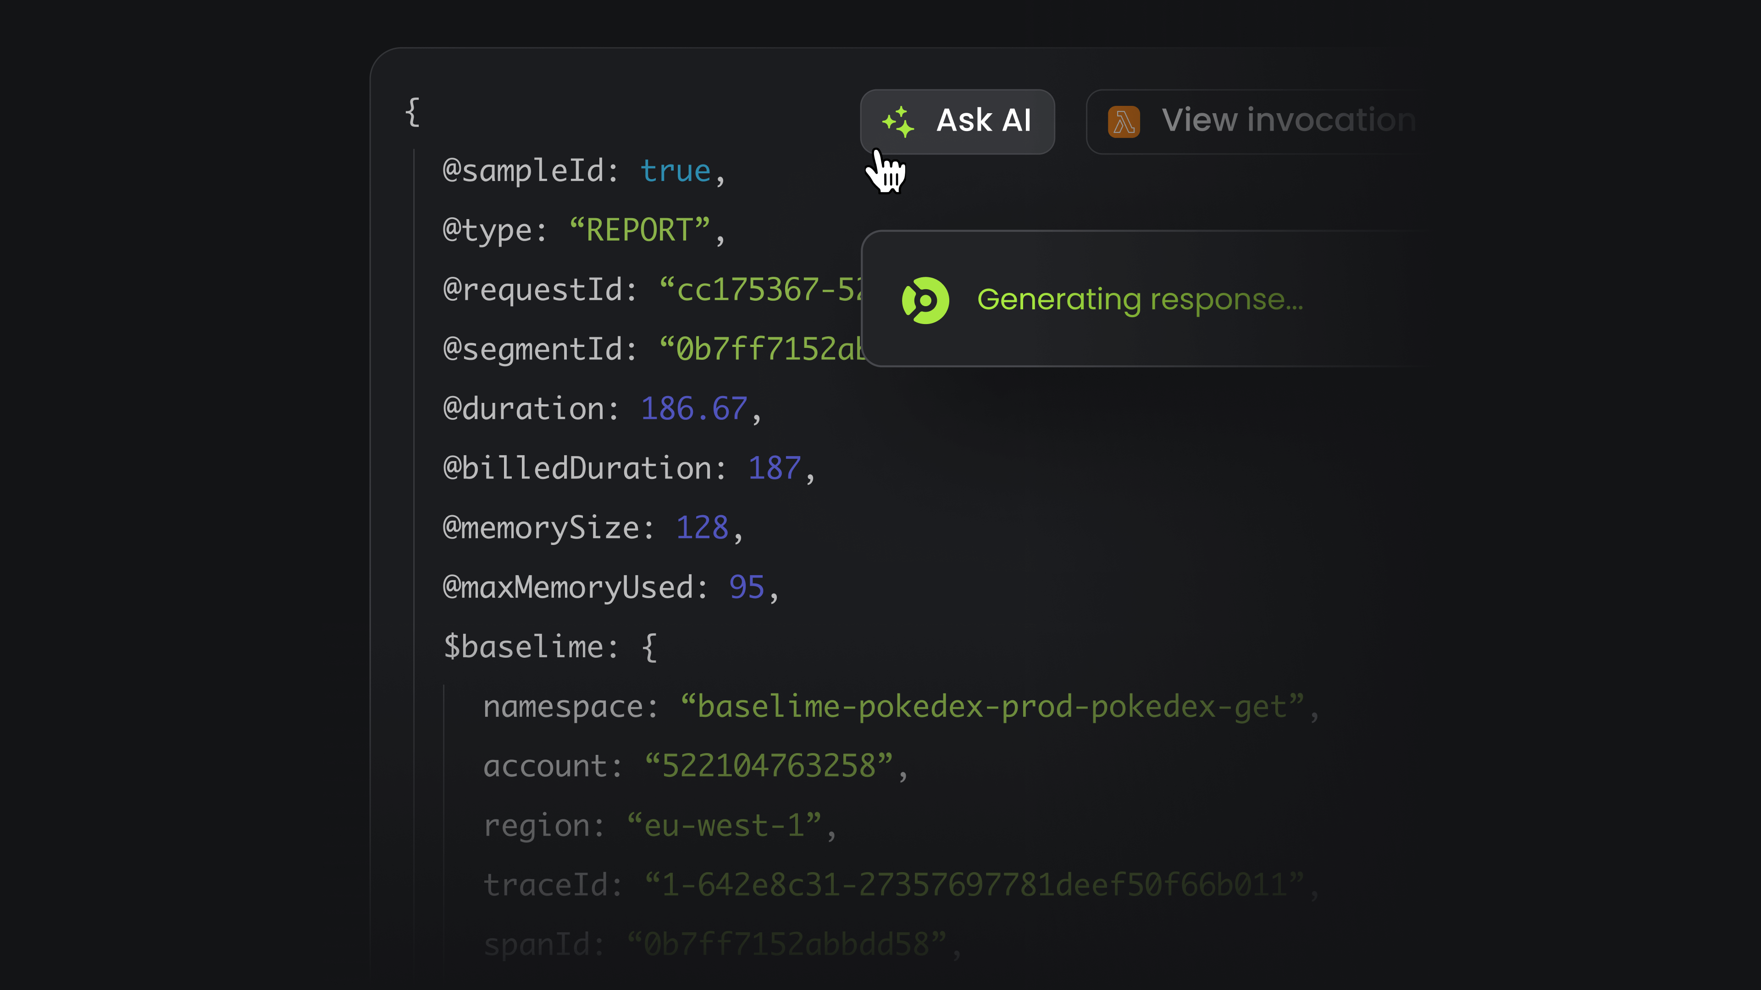Click the Generating response text
This screenshot has height=990, width=1761.
pos(1140,300)
